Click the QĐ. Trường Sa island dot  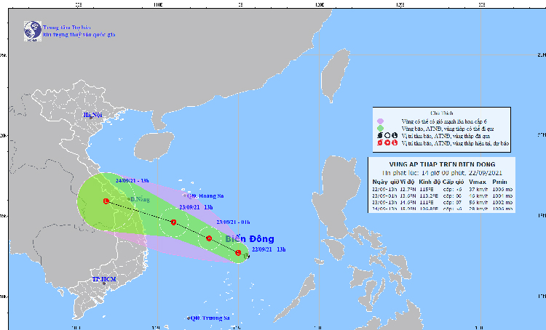point(189,318)
